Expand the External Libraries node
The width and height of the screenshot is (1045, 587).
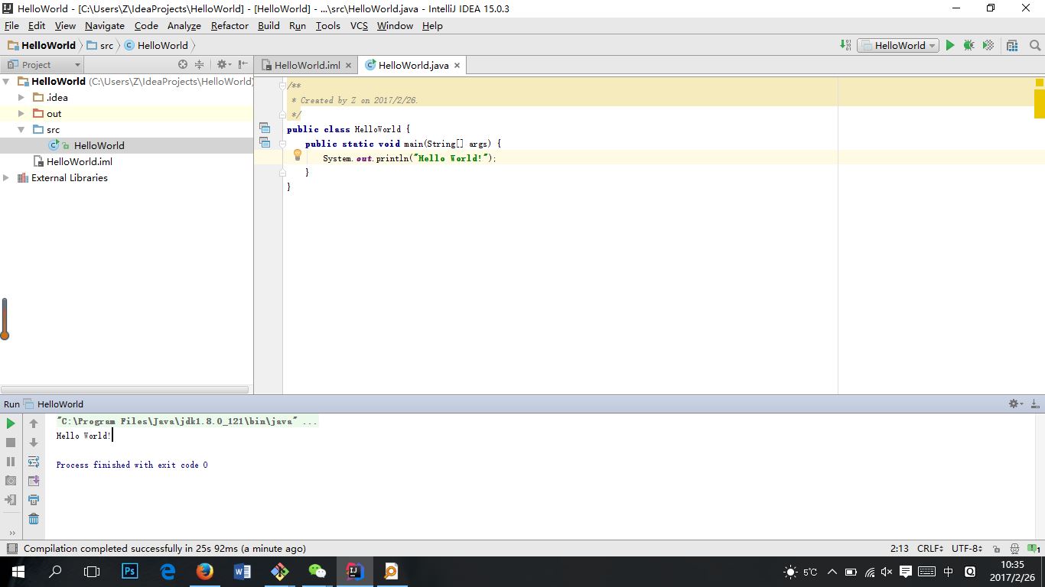[x=6, y=177]
